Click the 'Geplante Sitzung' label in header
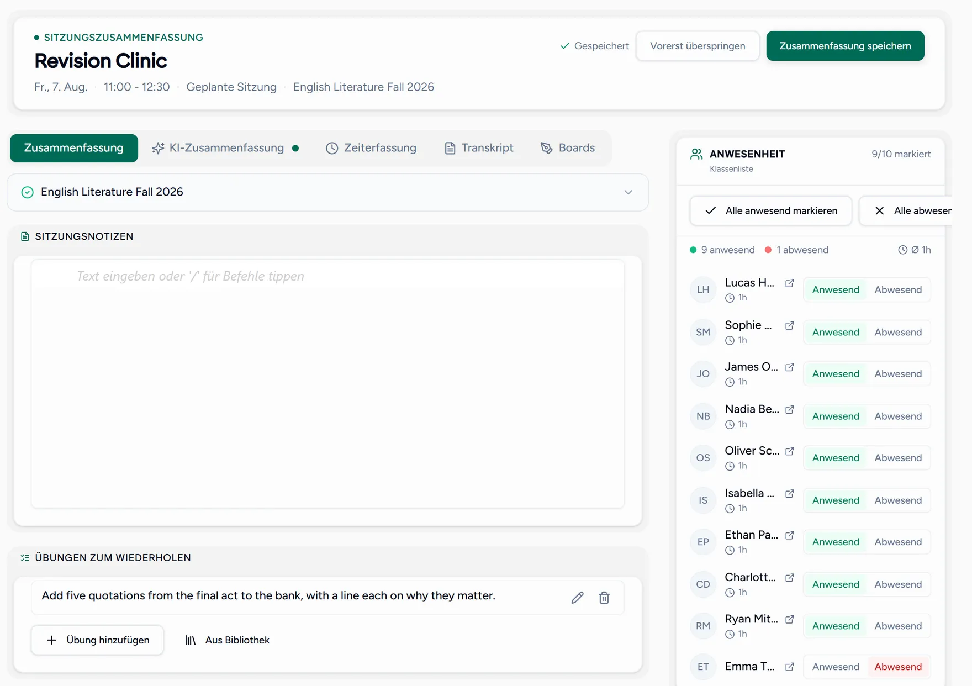Viewport: 972px width, 686px height. 231,87
